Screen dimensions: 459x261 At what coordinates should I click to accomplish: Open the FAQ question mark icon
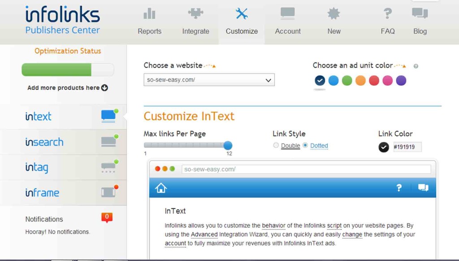[388, 13]
